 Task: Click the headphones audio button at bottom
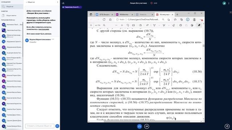point(139,126)
